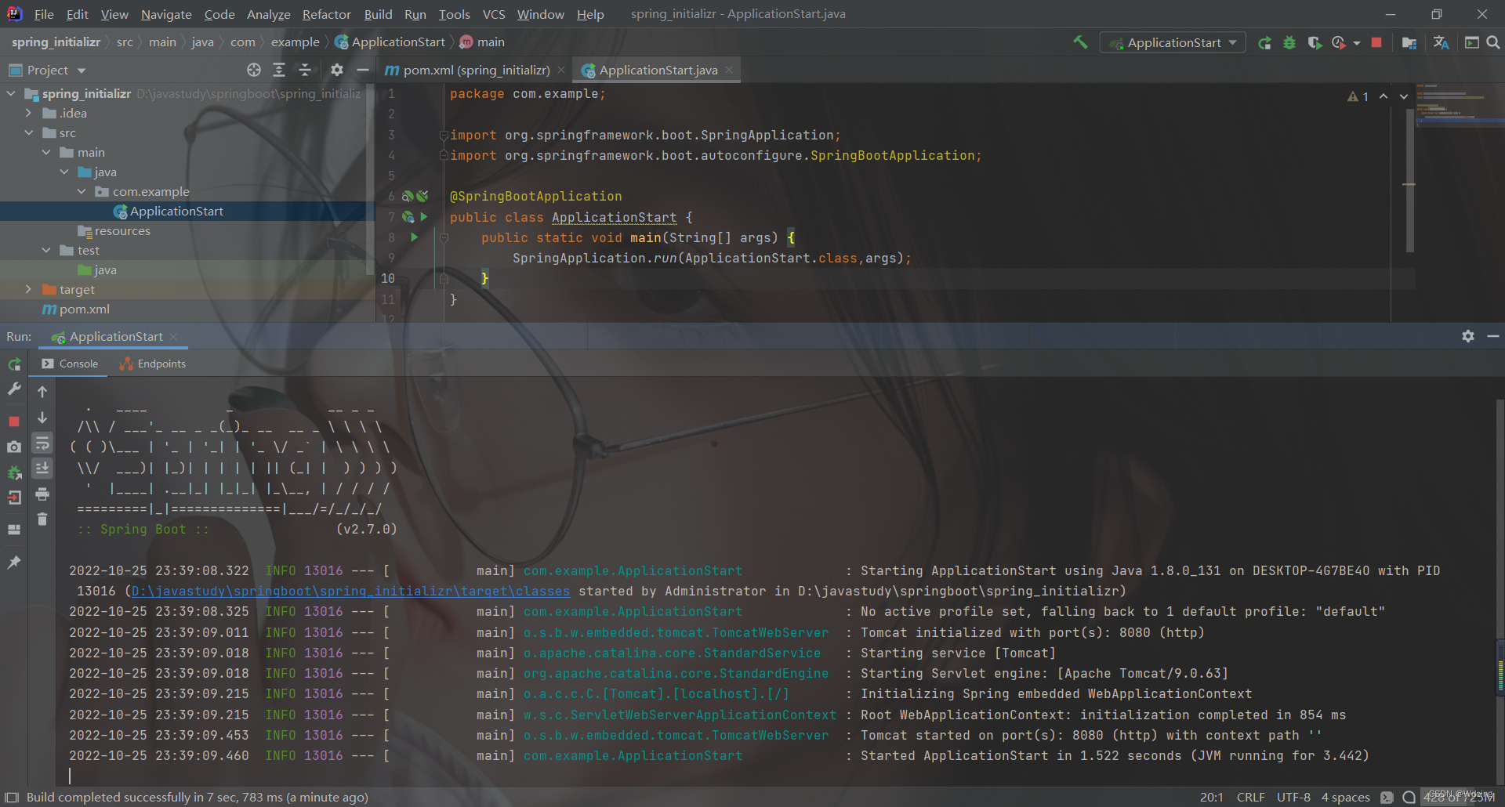Open the target\classes path link in console

pyautogui.click(x=350, y=591)
